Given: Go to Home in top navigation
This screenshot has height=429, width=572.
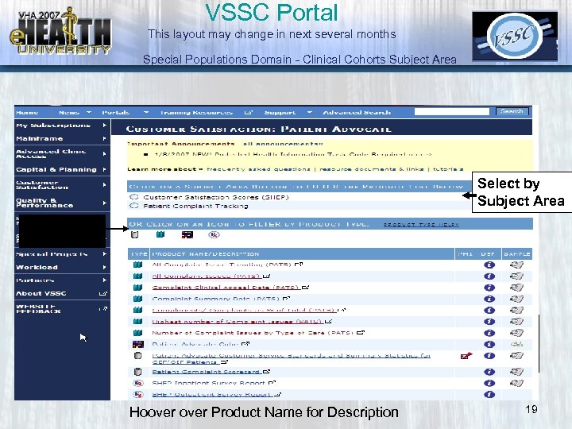Looking at the screenshot, I should [27, 112].
